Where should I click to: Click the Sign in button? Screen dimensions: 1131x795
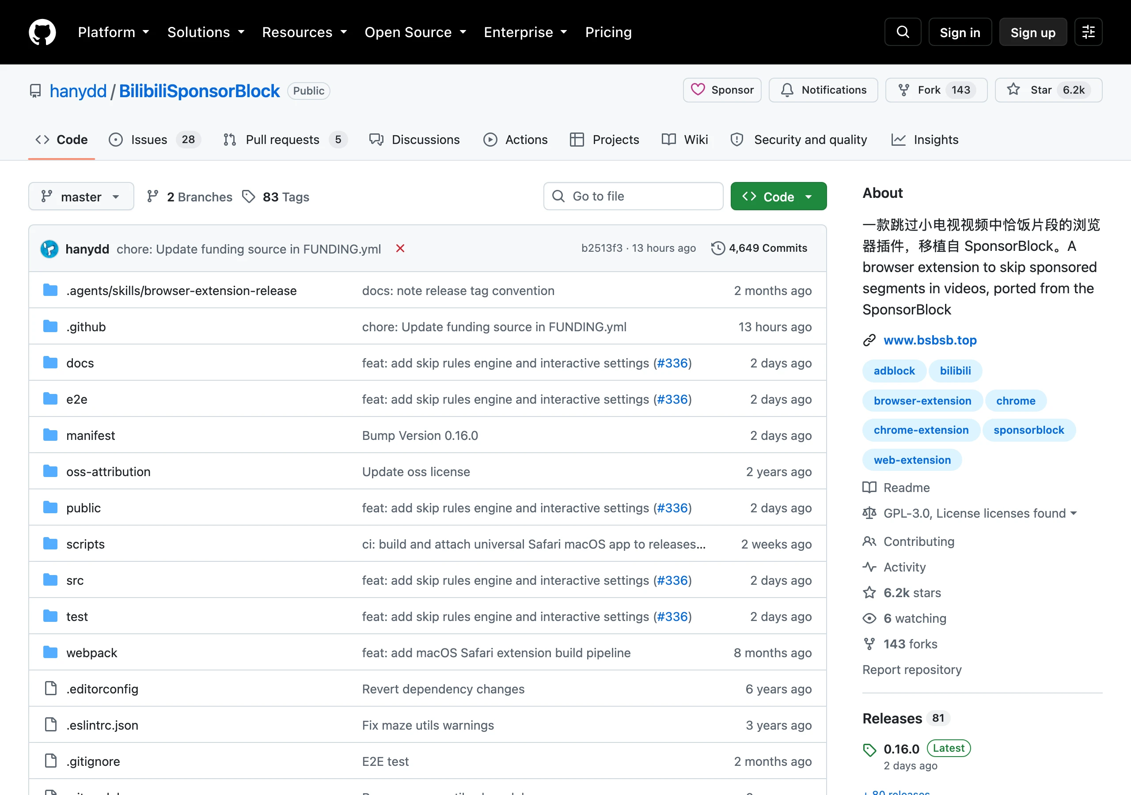tap(960, 32)
